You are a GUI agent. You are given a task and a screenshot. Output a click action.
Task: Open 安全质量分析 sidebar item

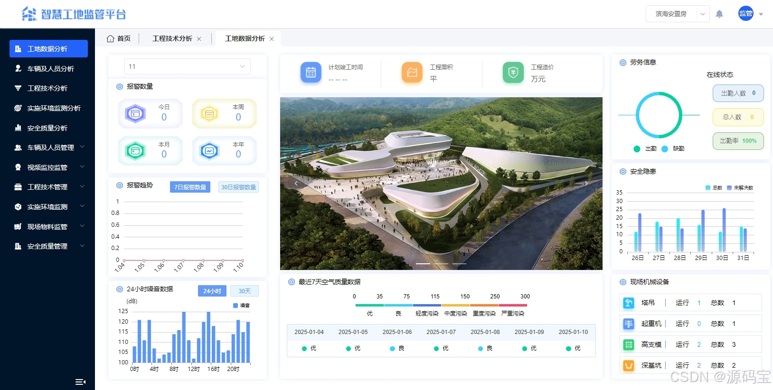[x=48, y=128]
